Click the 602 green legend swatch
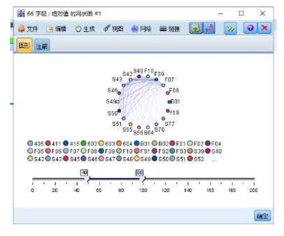 pos(84,143)
